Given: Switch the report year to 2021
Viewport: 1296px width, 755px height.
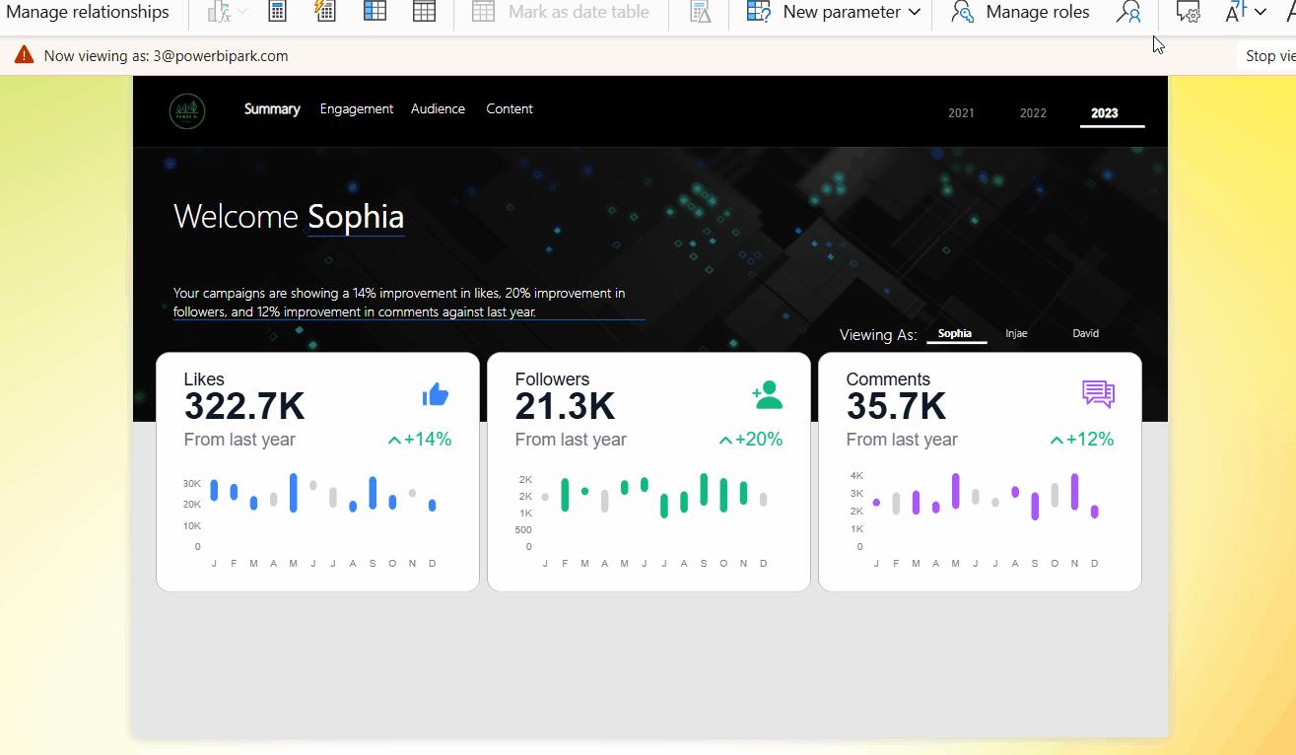Looking at the screenshot, I should coord(961,112).
